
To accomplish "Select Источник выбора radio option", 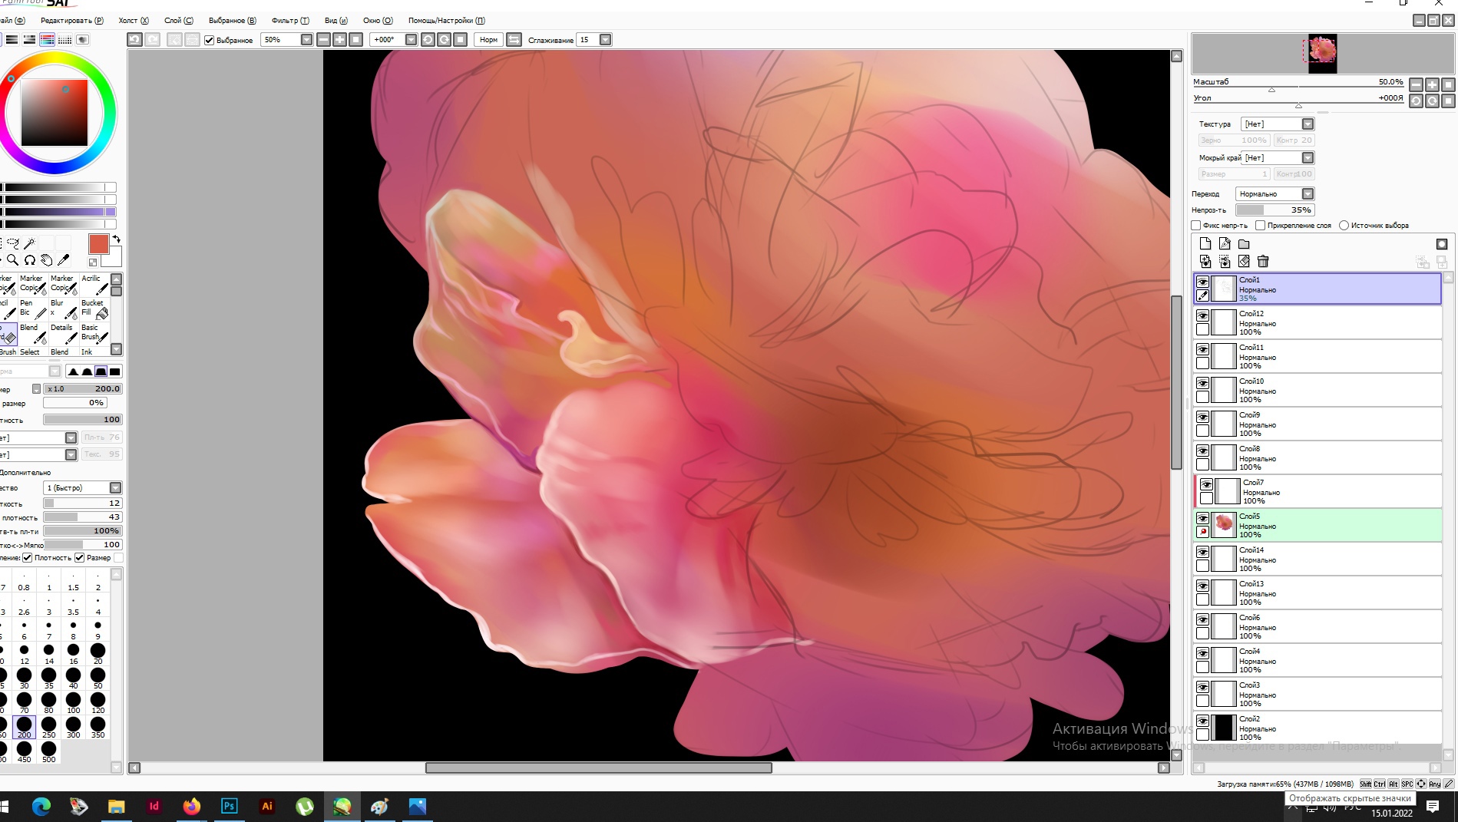I will click(1344, 226).
